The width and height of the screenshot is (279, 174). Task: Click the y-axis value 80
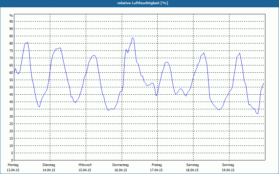tap(11, 43)
